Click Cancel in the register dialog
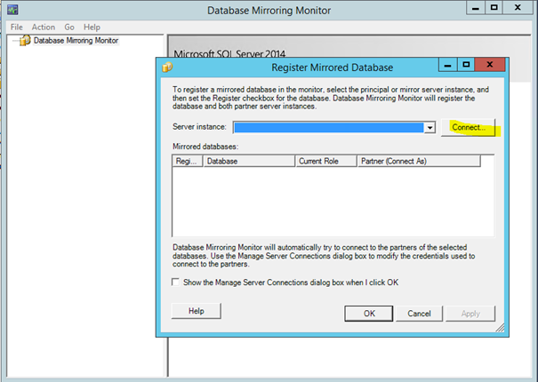 (x=419, y=314)
